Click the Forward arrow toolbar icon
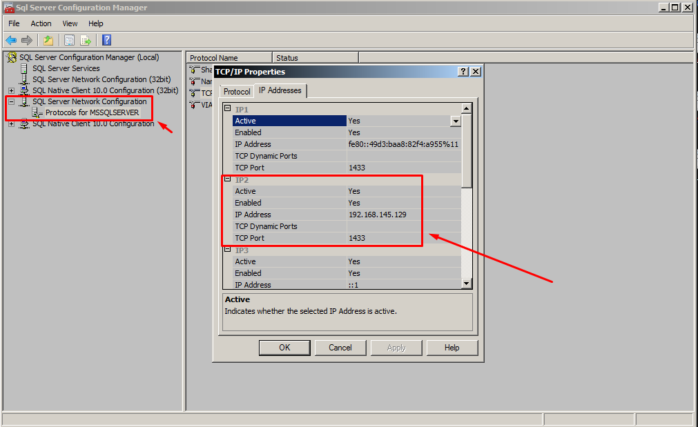 click(27, 41)
